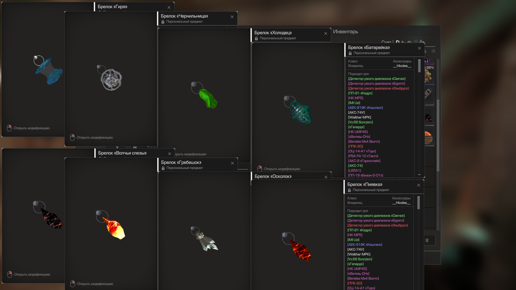The height and width of the screenshot is (290, 516).
Task: Click [L85A1] in «Батарейка» list
Action: 354,171
